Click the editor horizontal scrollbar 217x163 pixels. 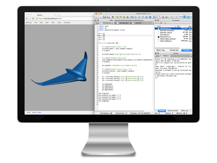click(x=120, y=111)
